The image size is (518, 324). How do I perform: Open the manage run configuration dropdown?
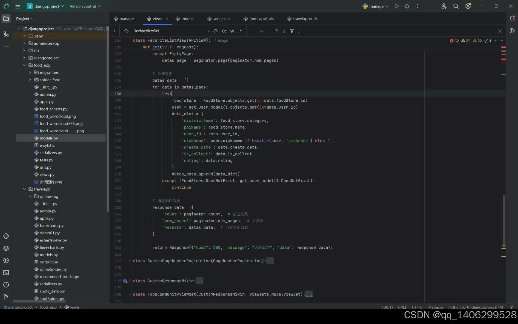(x=375, y=6)
